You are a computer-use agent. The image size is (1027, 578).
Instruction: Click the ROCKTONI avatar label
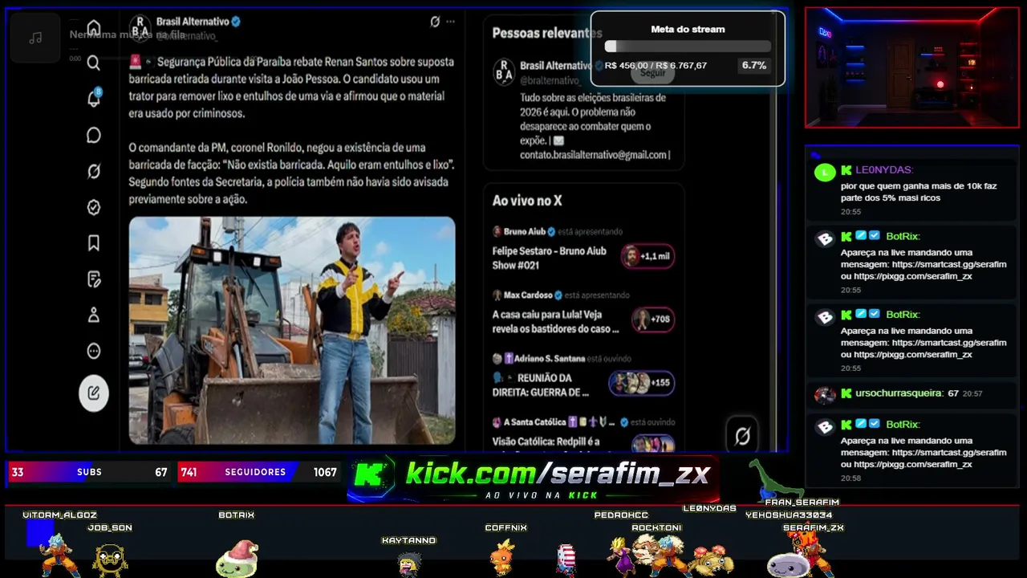[x=656, y=527]
